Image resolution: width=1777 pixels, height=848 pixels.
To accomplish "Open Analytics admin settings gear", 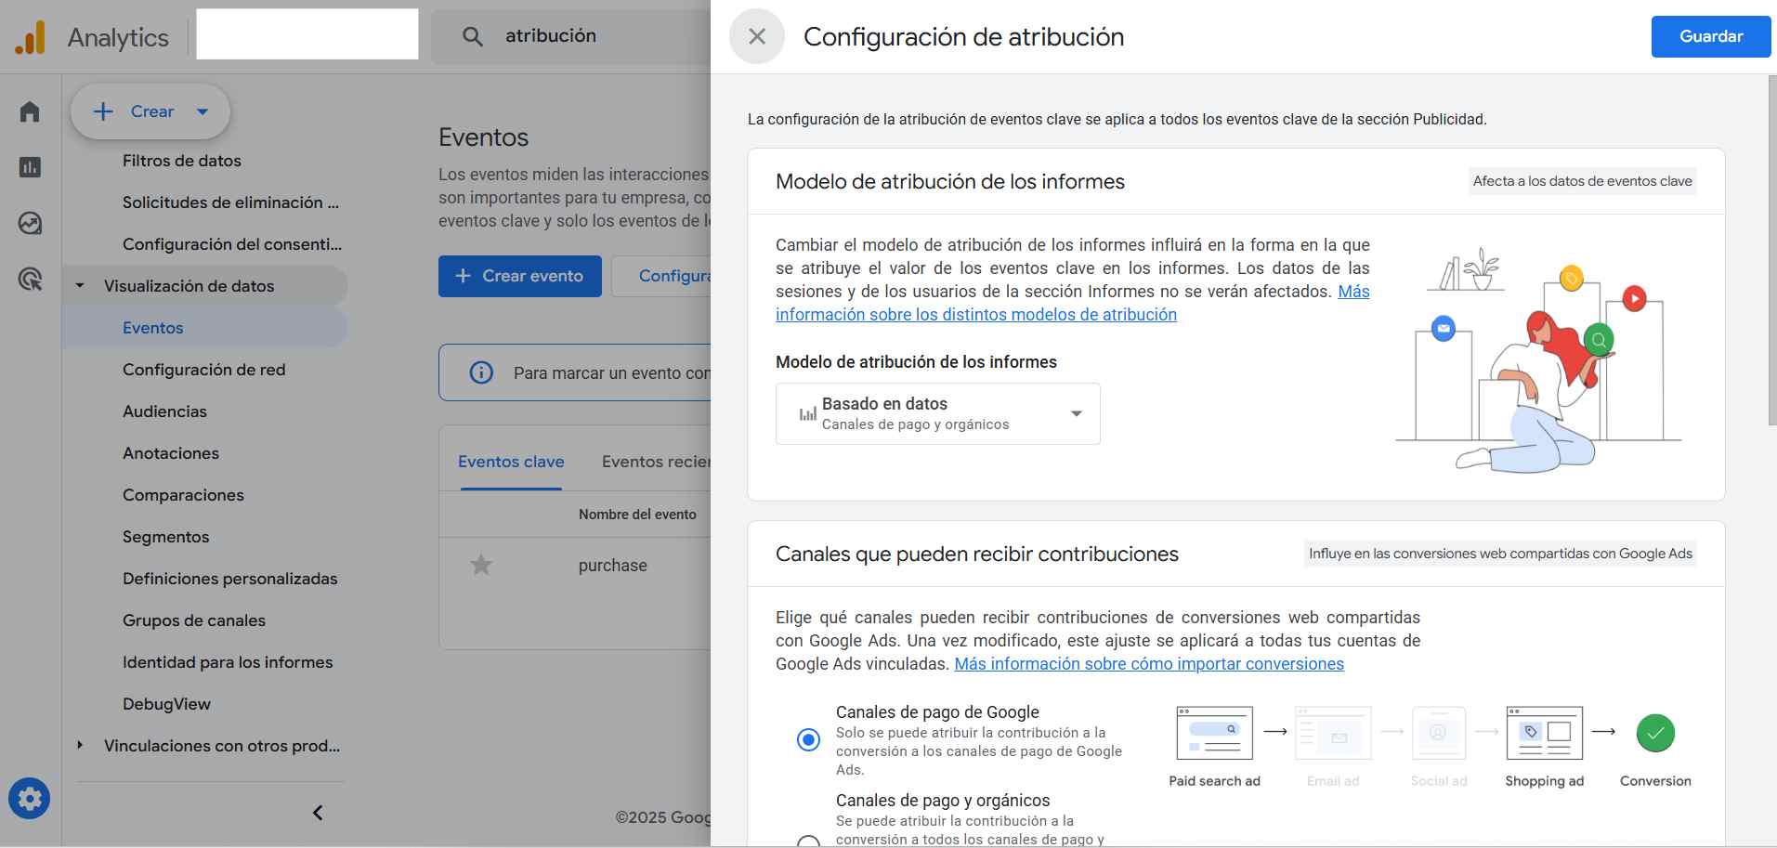I will 29,798.
